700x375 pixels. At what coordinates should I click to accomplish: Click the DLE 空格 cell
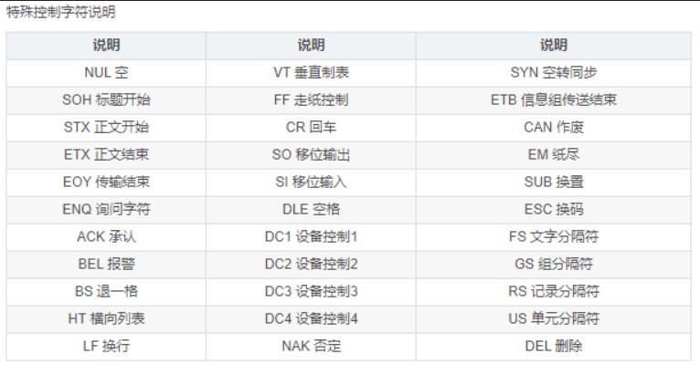311,209
